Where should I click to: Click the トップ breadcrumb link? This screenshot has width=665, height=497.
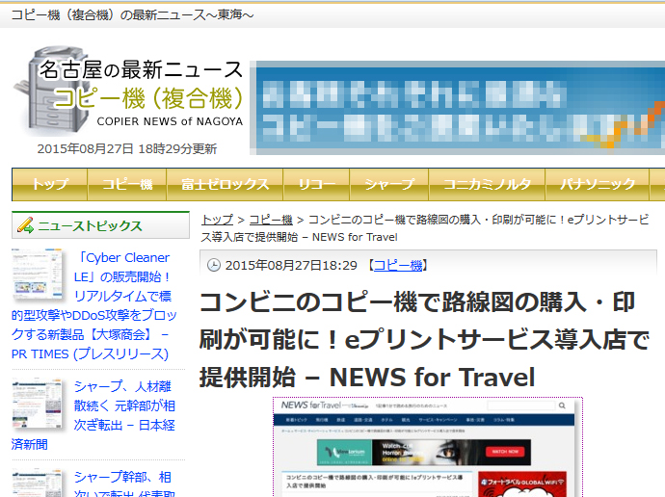[x=217, y=220]
